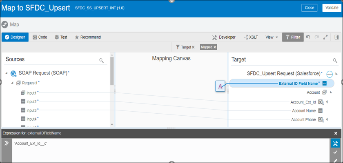Toggle Developer mode
The image size is (343, 163).
tap(224, 37)
